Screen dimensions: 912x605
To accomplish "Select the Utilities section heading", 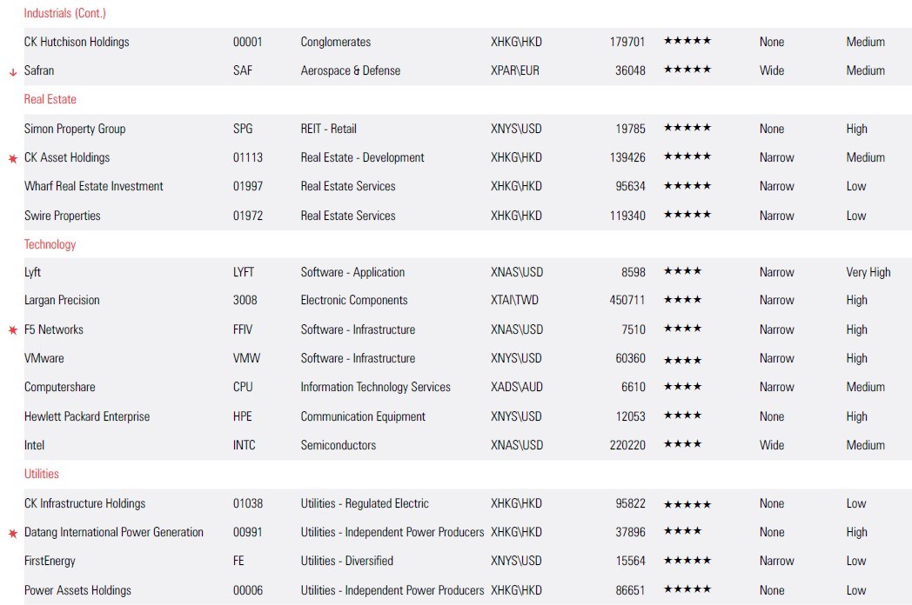I will pos(42,474).
